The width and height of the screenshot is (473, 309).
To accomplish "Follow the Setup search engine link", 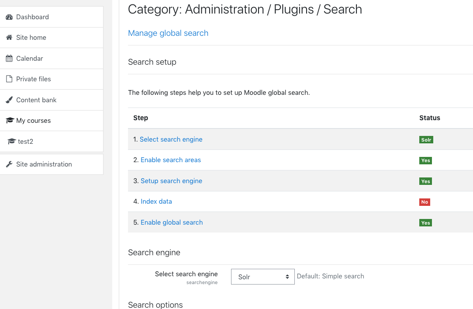I will [171, 181].
